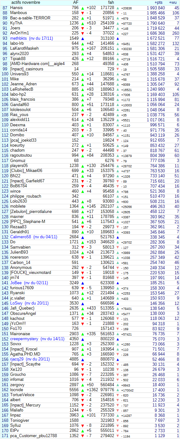Click the green arrow beside mobilete's +145

pyautogui.click(x=83, y=206)
